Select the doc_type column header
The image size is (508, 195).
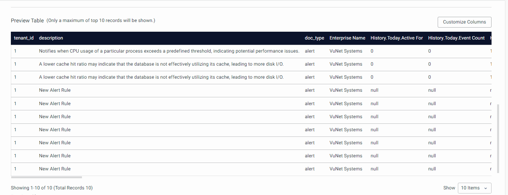click(x=314, y=38)
